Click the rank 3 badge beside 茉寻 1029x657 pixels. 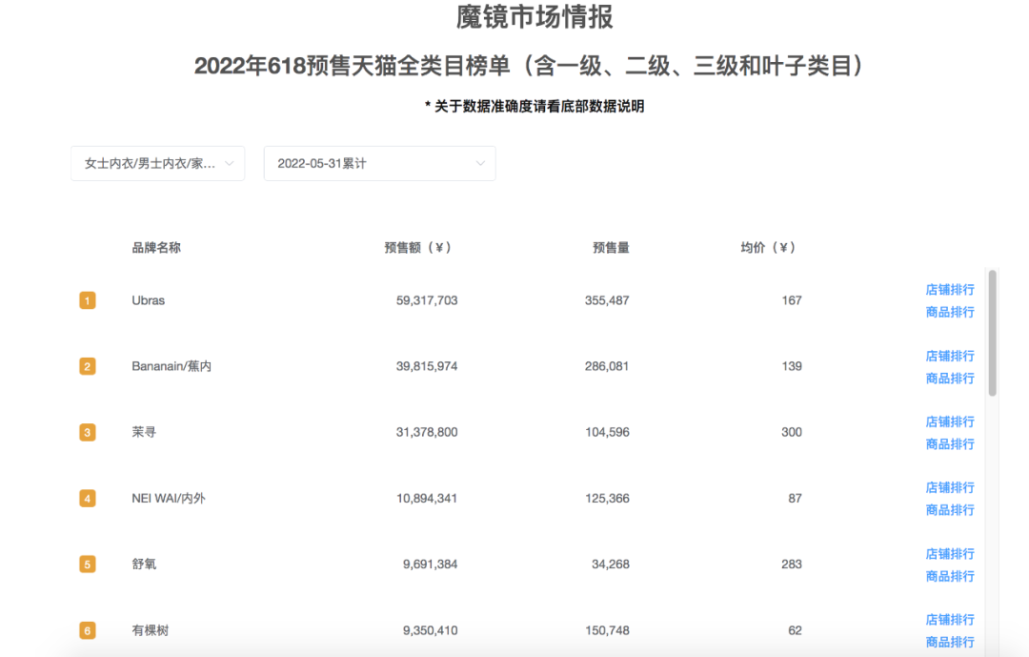87,431
